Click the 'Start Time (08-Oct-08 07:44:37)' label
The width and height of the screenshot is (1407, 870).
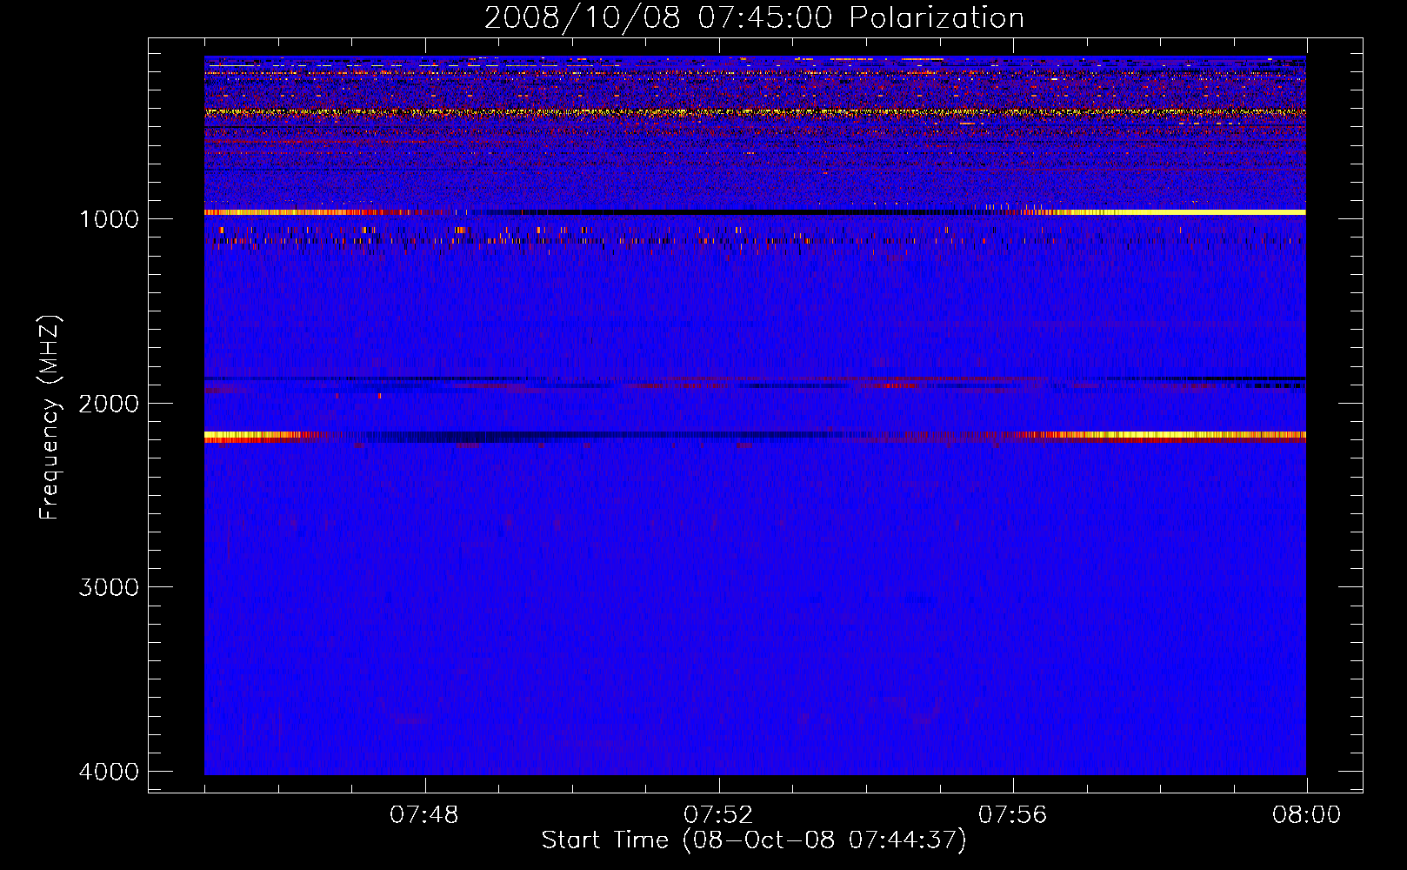(x=754, y=840)
